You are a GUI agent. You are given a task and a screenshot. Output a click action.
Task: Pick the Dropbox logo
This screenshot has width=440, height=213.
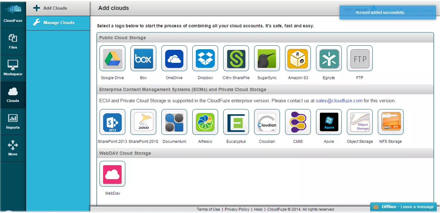point(205,58)
